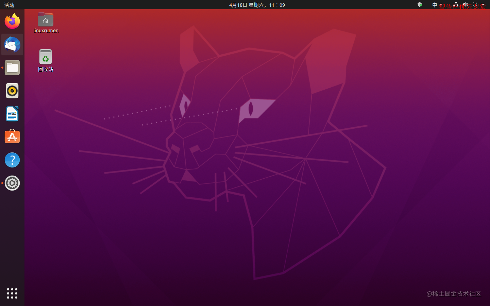Viewport: 490px width, 306px height.
Task: Show the applications grid
Action: [x=12, y=293]
